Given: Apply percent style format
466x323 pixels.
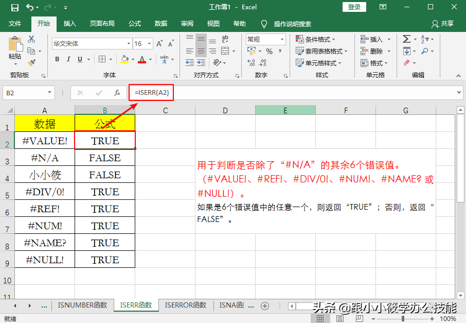Looking at the screenshot, I should point(269,51).
